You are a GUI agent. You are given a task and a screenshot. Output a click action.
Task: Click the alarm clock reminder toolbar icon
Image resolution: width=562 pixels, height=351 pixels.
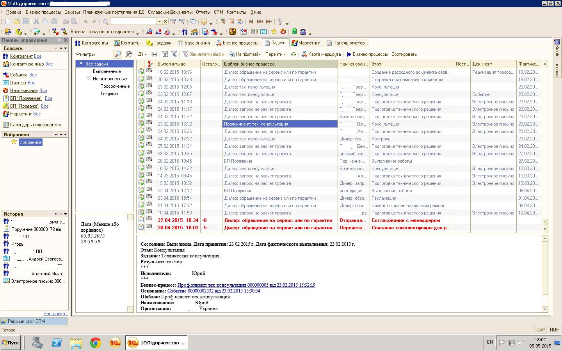click(283, 32)
